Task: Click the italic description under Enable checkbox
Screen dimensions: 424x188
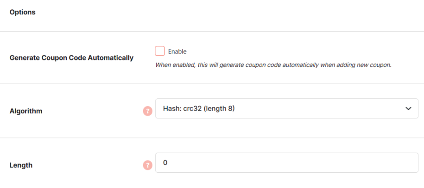Action: (x=273, y=65)
